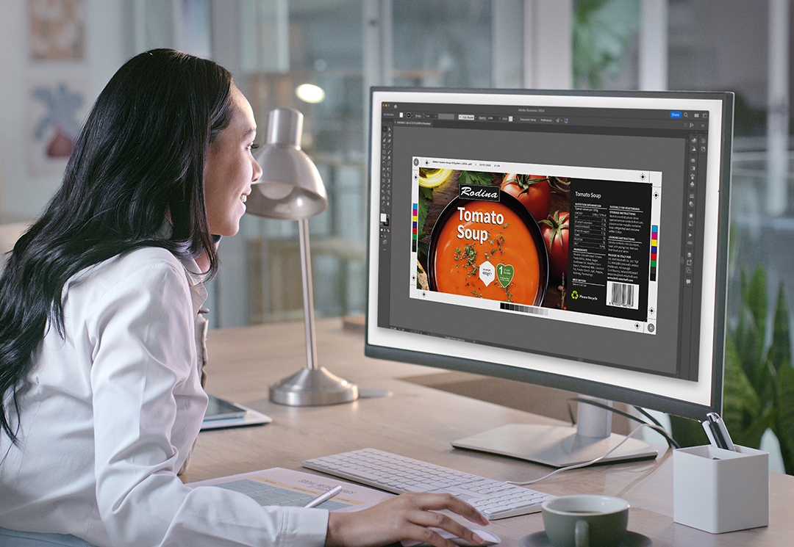Set paint to None in toolbar
This screenshot has width=794, height=547.
pos(389,229)
